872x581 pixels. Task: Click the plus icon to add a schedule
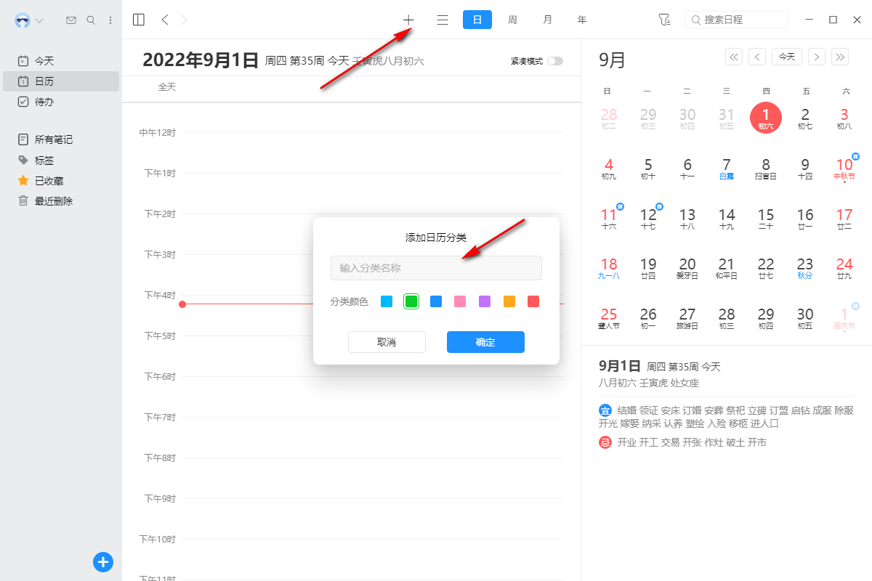[408, 20]
